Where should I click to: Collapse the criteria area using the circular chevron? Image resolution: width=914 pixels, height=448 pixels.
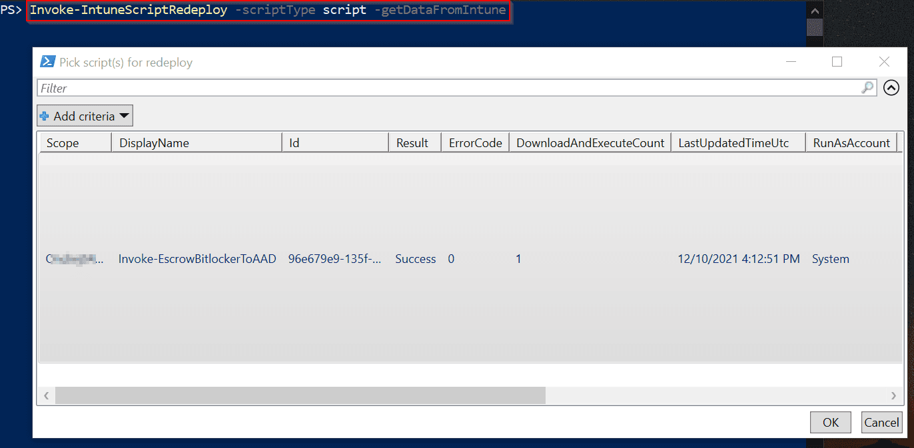point(891,87)
